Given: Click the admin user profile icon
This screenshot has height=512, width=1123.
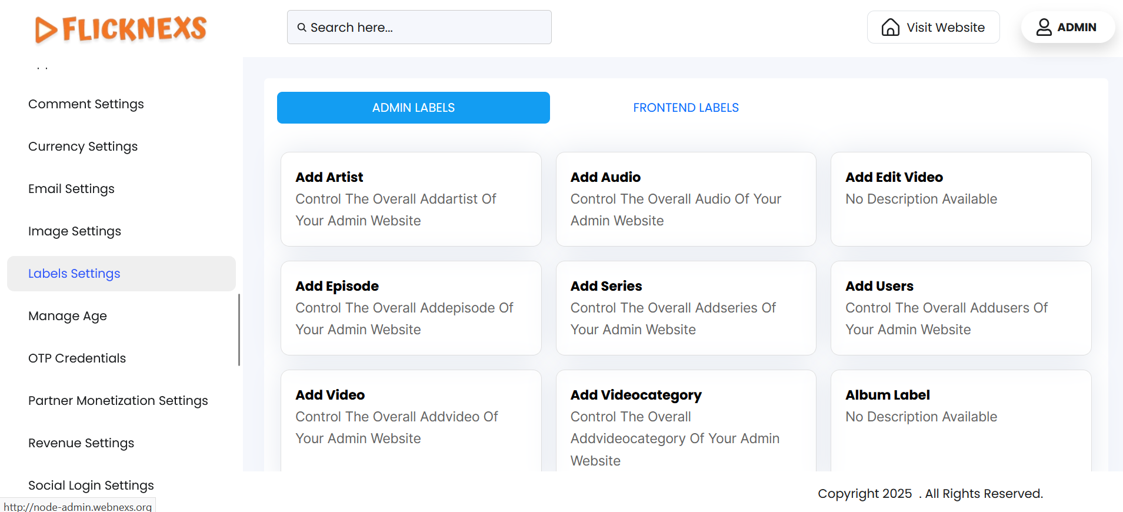Looking at the screenshot, I should [1044, 28].
